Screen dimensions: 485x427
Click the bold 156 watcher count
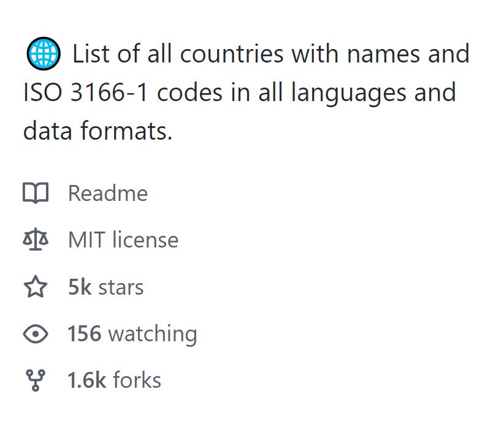click(x=85, y=334)
